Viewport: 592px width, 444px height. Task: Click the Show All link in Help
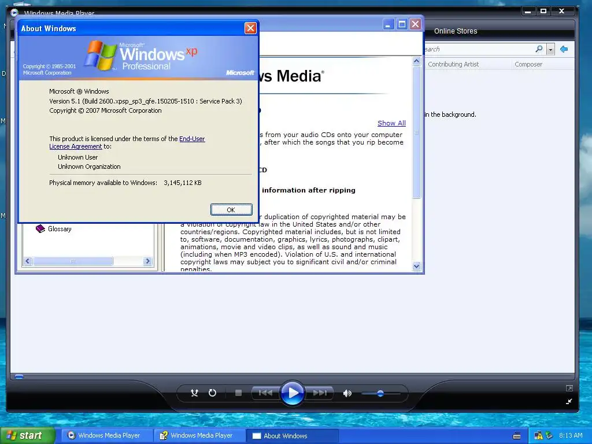tap(391, 123)
